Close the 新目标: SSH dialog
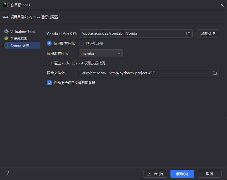This screenshot has height=180, width=227. point(222,5)
